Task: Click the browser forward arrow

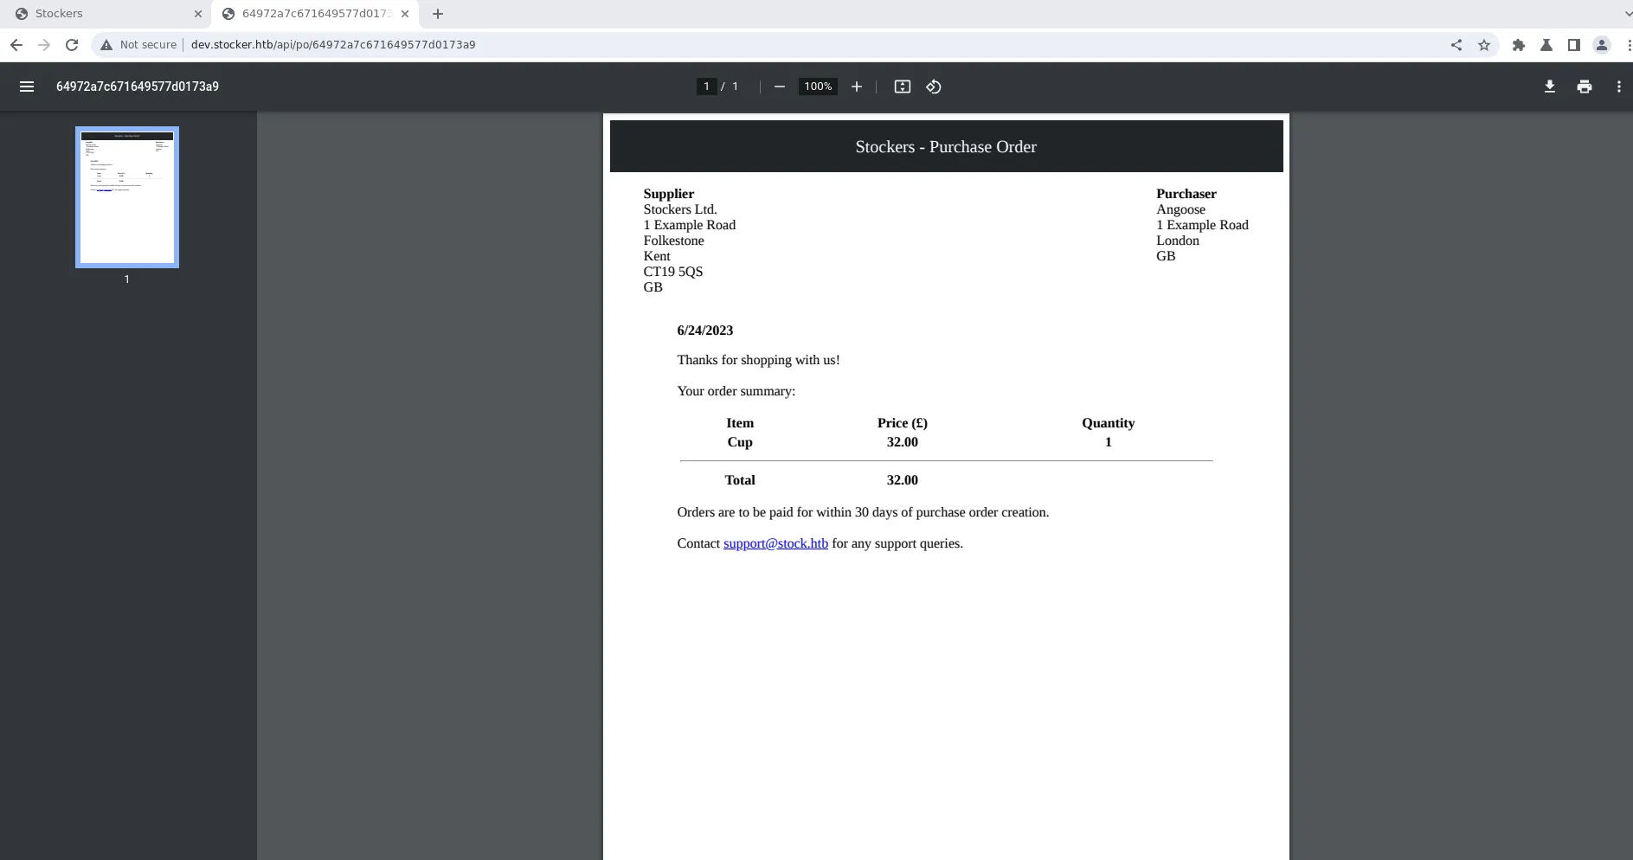Action: point(44,45)
